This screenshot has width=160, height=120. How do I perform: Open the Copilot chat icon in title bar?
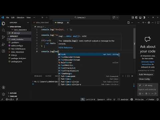click(x=114, y=17)
